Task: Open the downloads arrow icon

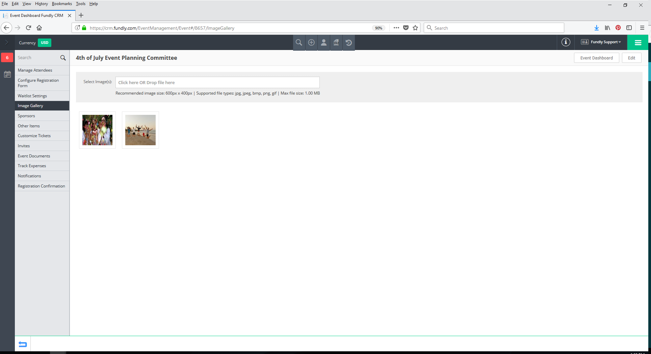Action: pos(597,28)
